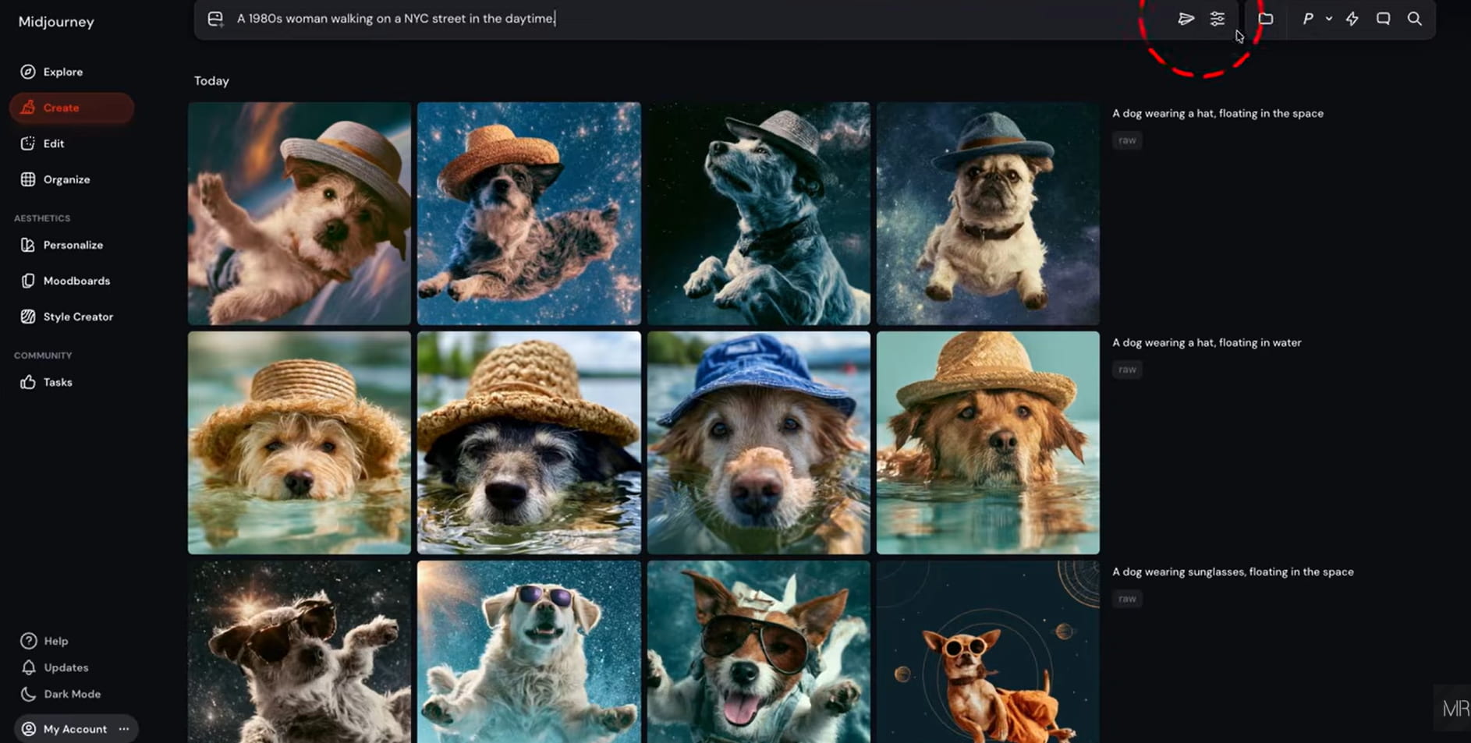Click the question mark Help icon
Screen dimensions: 1471x743
[29, 641]
